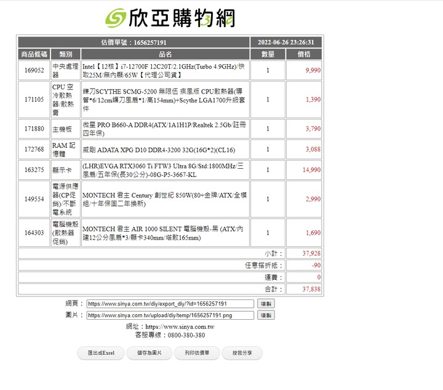Click the 儲存為圖片 button

click(x=149, y=352)
